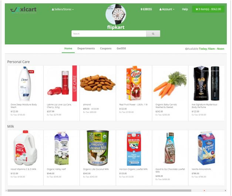Click the Vanilla Almondmilk product title

coord(201,169)
